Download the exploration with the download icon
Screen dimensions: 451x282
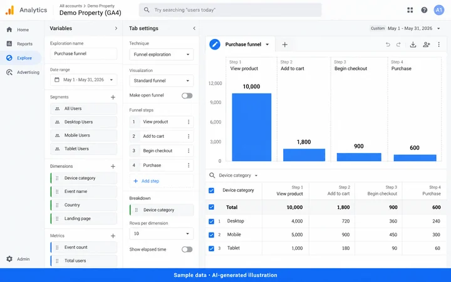coord(413,44)
